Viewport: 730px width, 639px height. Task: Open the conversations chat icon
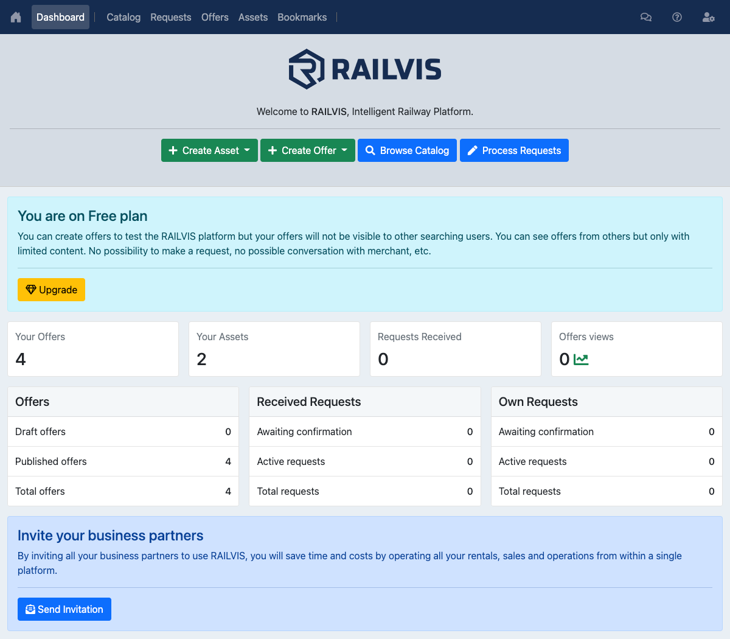click(646, 17)
